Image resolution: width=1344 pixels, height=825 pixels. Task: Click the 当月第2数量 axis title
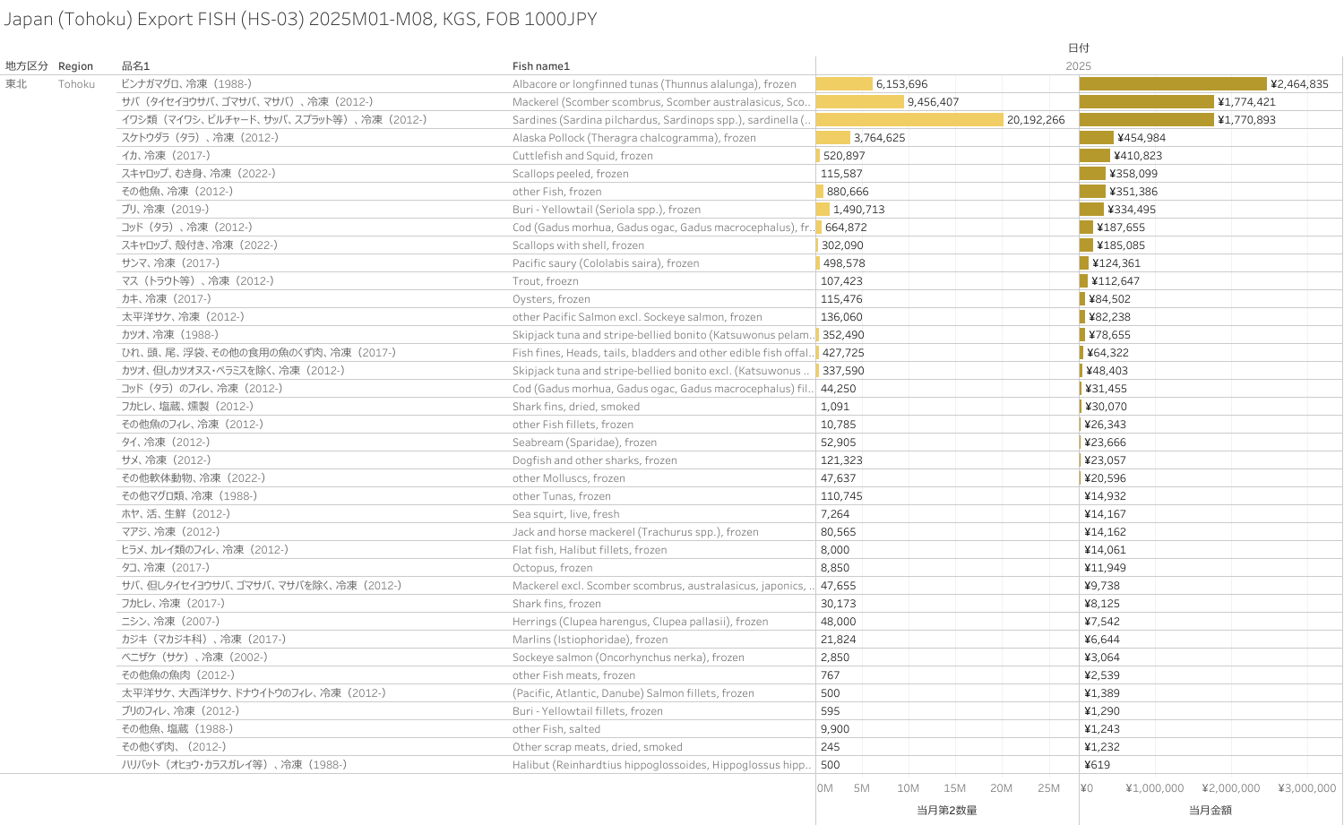(x=946, y=811)
